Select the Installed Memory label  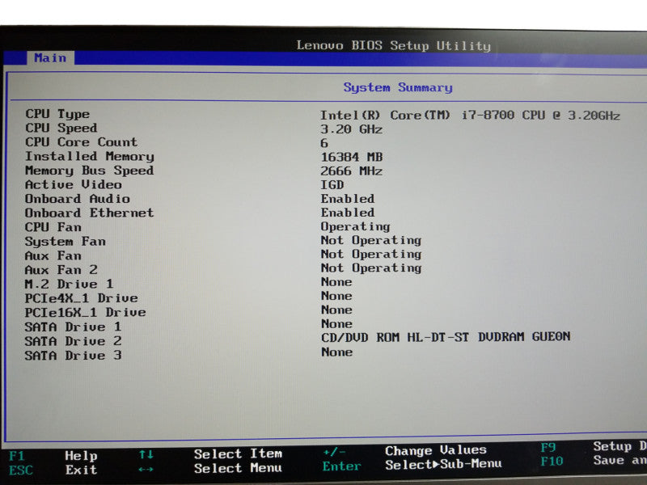coord(90,156)
